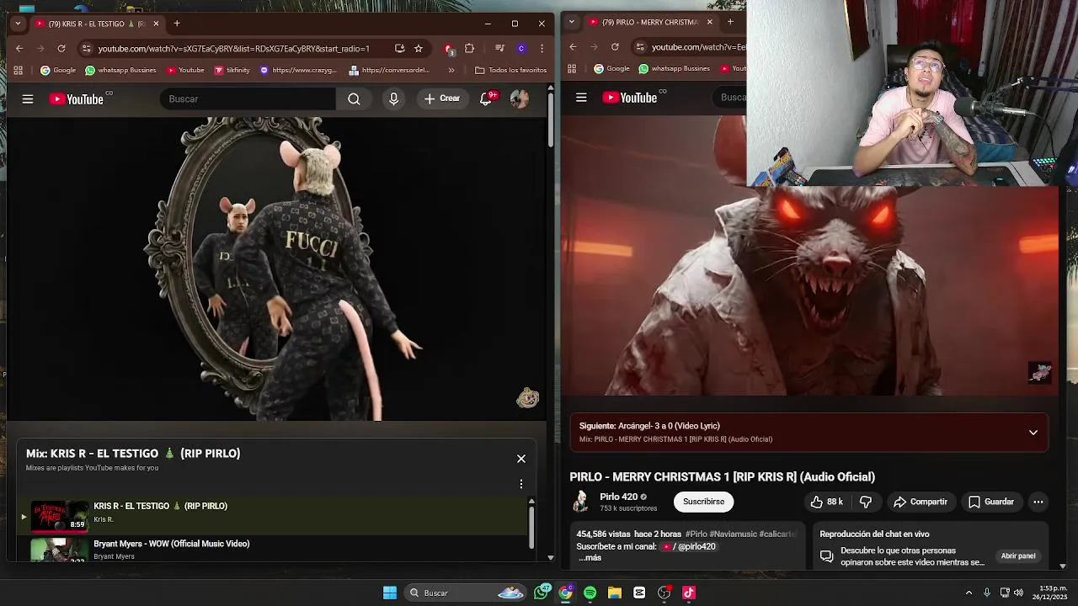Start voice search with microphone icon
1078x606 pixels.
[393, 99]
